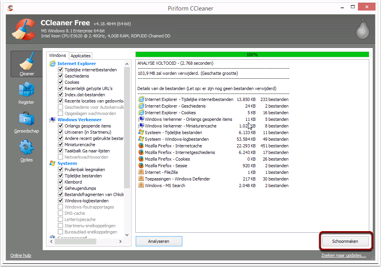Open the Register section cubes icon
381x267 pixels.
coord(27,90)
